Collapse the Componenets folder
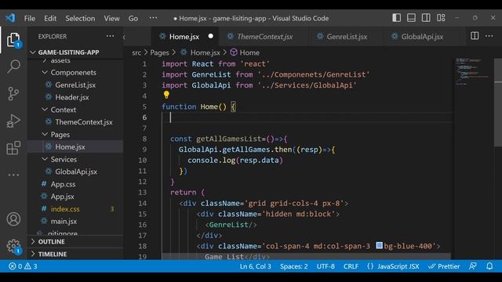Screen dimensions: 502x282 tap(73, 73)
